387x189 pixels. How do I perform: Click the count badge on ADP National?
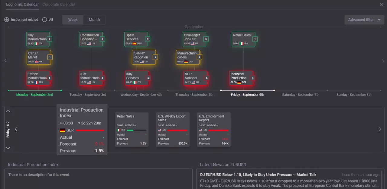tap(207, 78)
